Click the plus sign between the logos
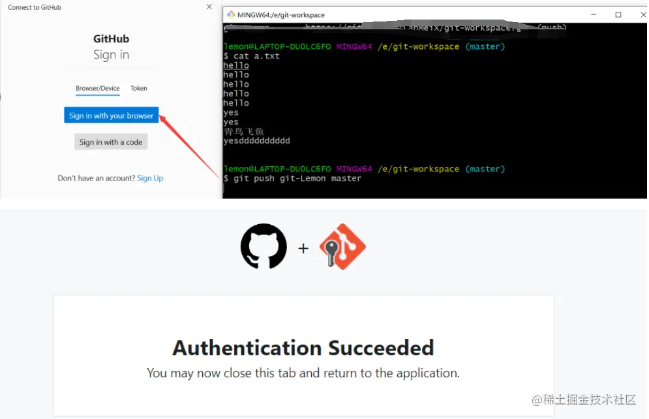The image size is (649, 419). coord(303,248)
